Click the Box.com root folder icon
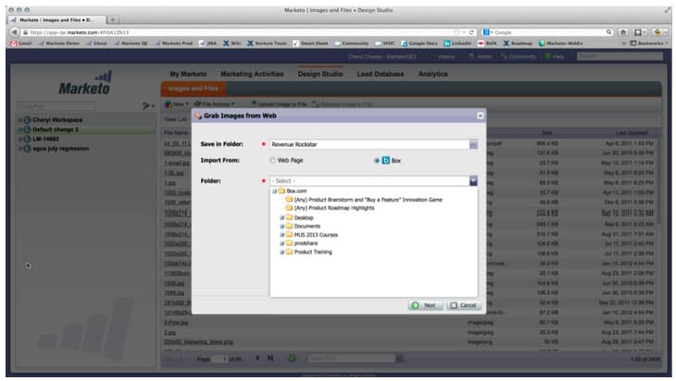 [282, 190]
